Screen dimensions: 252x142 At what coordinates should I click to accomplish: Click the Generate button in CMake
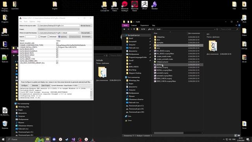pyautogui.click(x=35, y=85)
